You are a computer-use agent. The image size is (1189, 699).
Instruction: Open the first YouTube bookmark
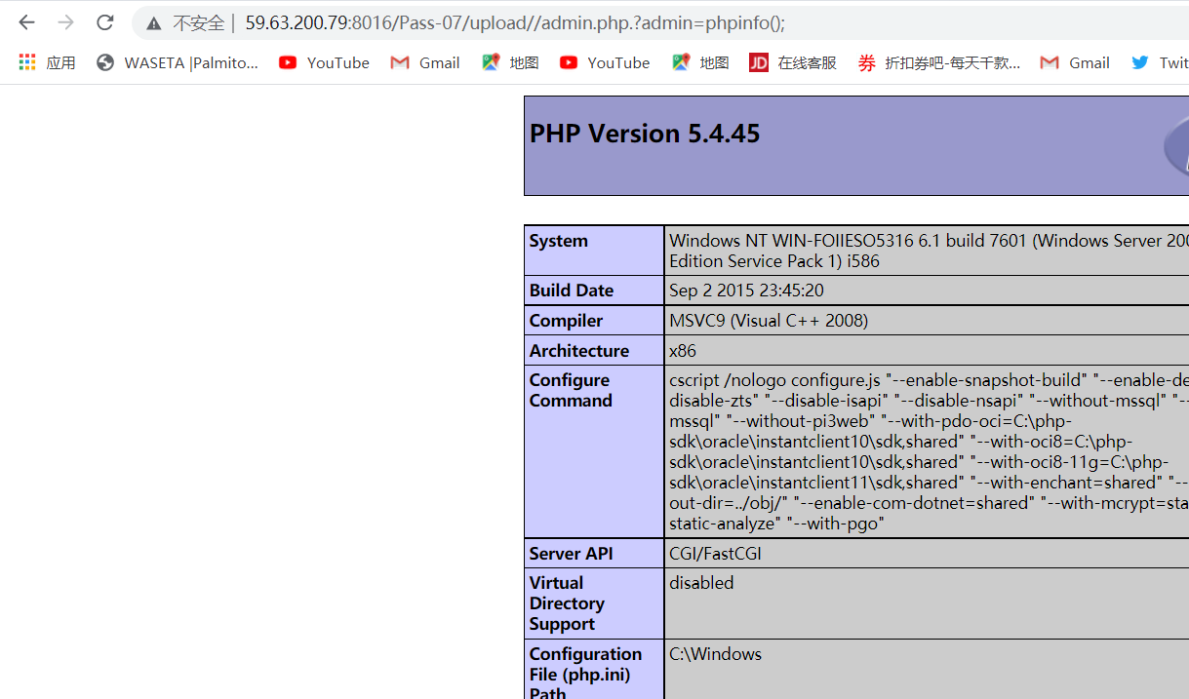[324, 62]
